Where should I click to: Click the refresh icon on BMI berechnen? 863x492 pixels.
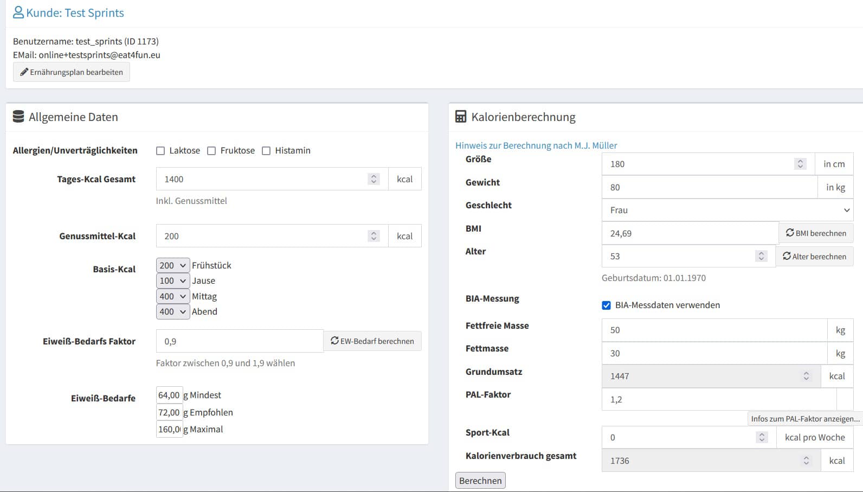790,233
